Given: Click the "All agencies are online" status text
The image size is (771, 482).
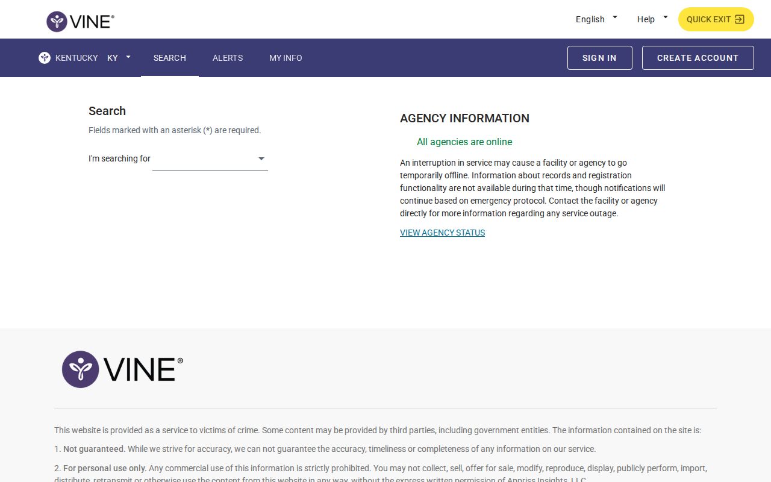Looking at the screenshot, I should [464, 142].
